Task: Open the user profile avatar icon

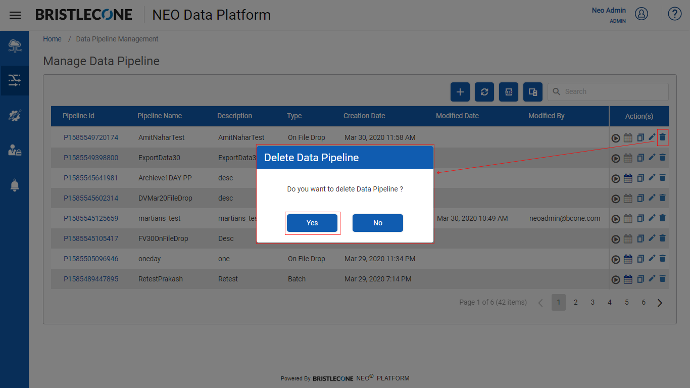Action: coord(642,14)
